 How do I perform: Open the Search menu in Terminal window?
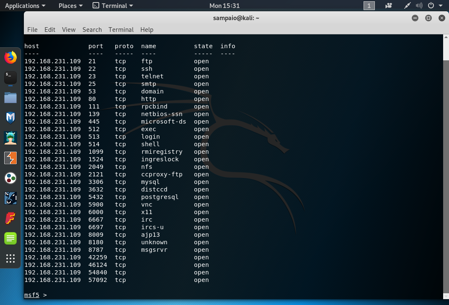tap(92, 30)
